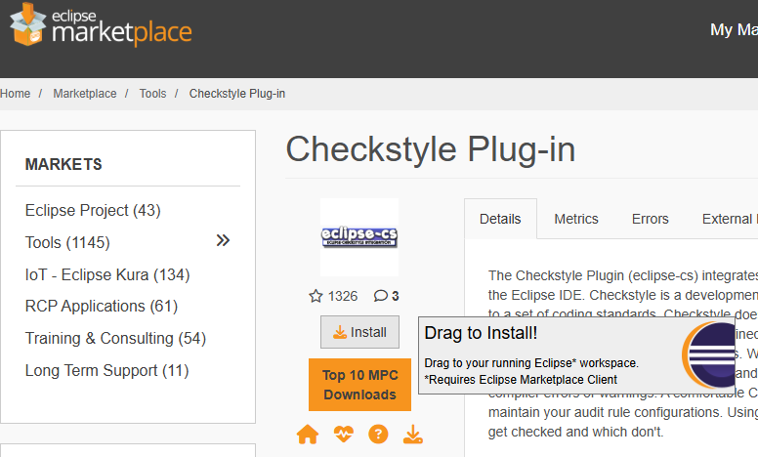This screenshot has width=758, height=457.
Task: Open RCP Applications (61) market
Action: tap(102, 306)
